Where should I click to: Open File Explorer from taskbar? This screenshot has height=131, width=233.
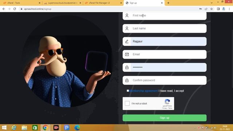pyautogui.click(x=24, y=128)
